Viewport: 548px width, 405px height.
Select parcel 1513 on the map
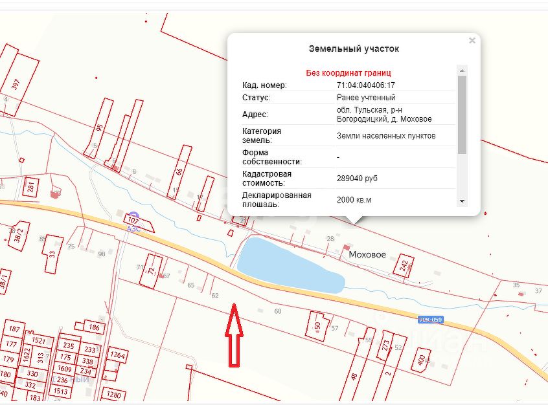60,391
